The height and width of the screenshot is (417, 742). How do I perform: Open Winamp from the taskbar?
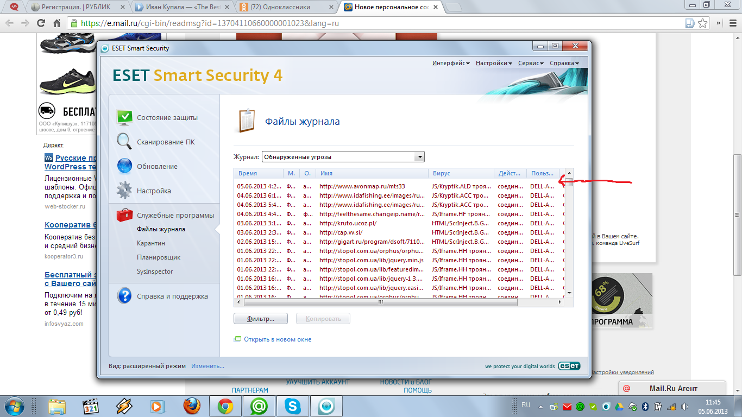point(124,406)
